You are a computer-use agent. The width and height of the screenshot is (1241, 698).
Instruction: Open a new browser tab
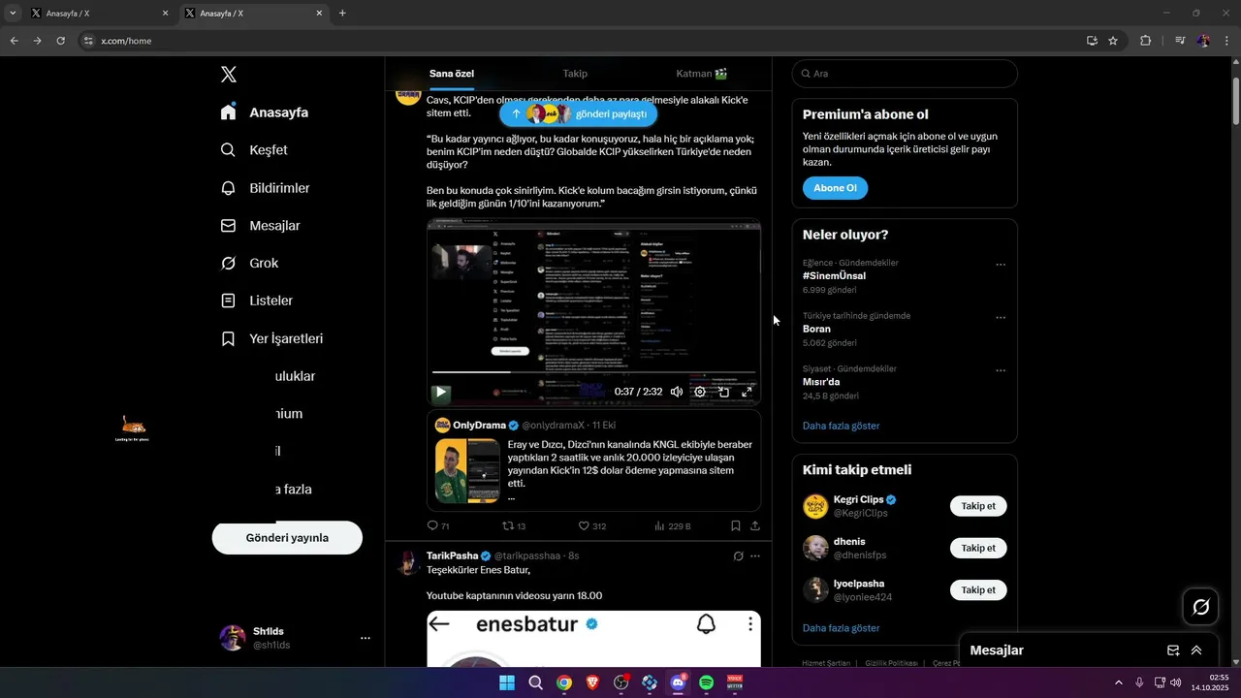click(x=342, y=14)
